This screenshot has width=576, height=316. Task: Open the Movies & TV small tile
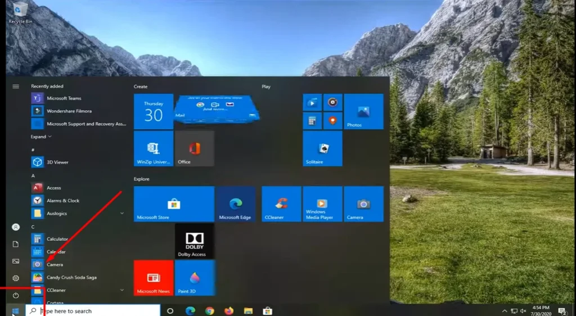pyautogui.click(x=312, y=103)
